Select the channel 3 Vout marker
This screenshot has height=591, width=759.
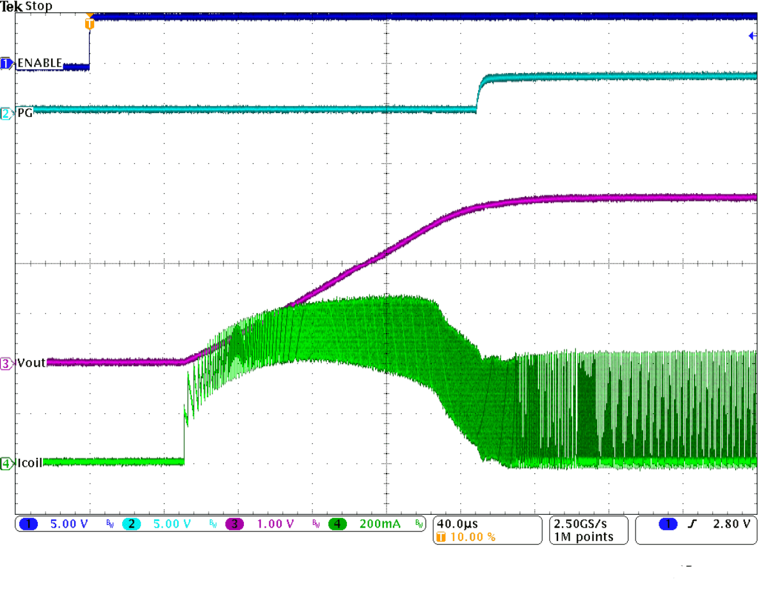[5, 363]
